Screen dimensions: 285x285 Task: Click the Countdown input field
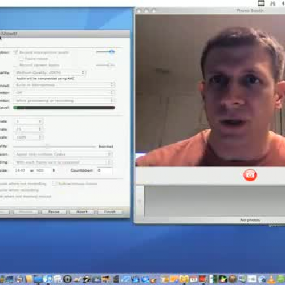point(104,170)
